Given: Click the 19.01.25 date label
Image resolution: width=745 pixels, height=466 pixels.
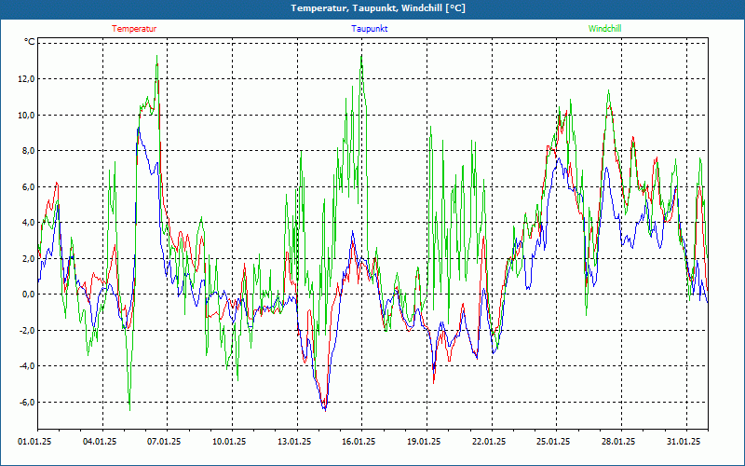Looking at the screenshot, I should (x=425, y=442).
